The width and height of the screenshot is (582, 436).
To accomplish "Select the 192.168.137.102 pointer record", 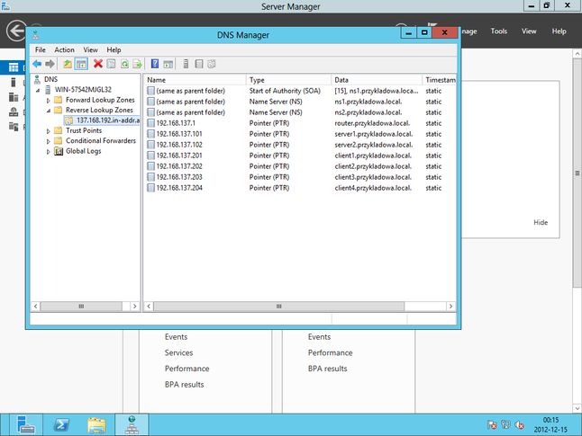I will 299,145.
